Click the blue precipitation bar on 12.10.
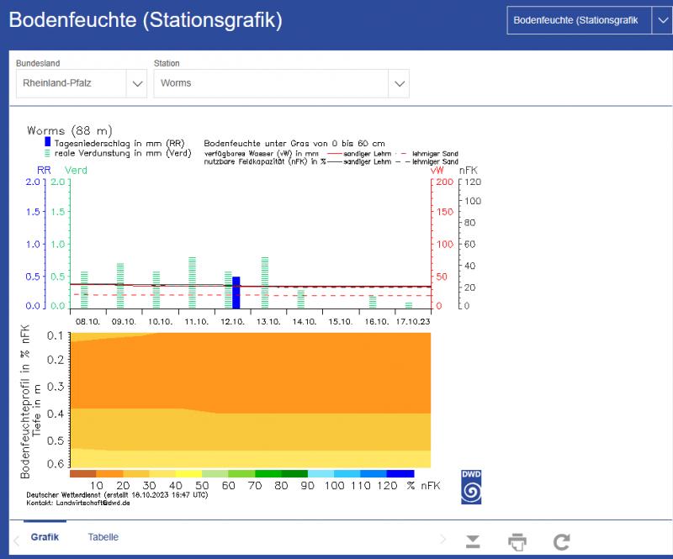673x559 pixels. click(236, 292)
